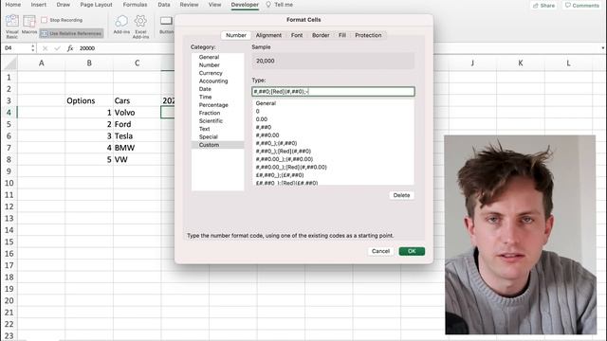Screen dimensions: 607x341
Task: Insert a Button form control
Action: coord(167,25)
